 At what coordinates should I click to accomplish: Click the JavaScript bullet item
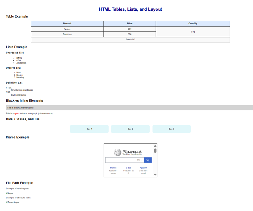pos(21,63)
